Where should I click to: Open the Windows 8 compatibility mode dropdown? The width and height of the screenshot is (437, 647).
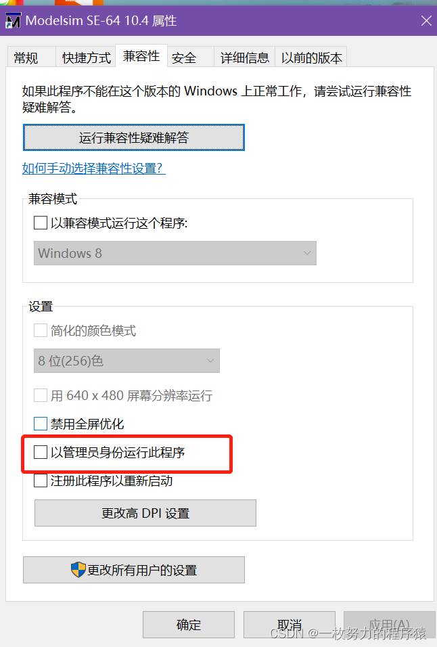click(175, 253)
